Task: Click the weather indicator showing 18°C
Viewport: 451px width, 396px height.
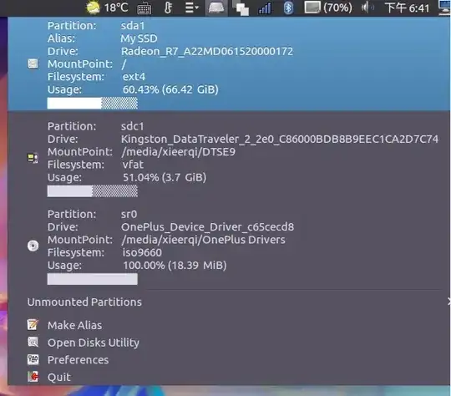Action: [107, 8]
